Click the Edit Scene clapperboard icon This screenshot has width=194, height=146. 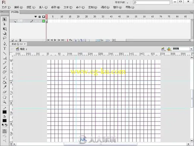pyautogui.click(x=163, y=49)
